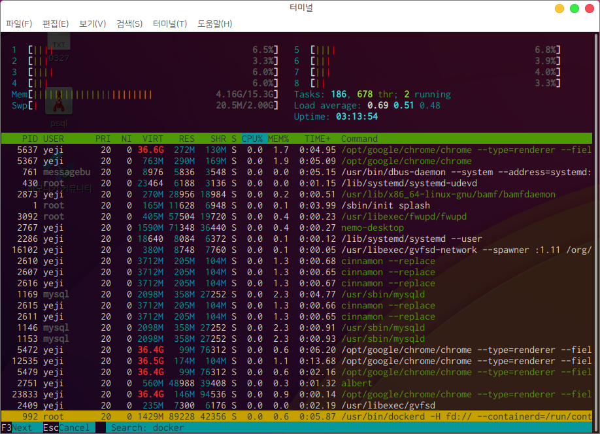Screen dimensions: 600x434
Task: Open the 터미널(T) menu
Action: [170, 24]
